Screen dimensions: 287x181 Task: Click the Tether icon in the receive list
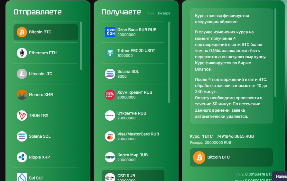(x=110, y=53)
